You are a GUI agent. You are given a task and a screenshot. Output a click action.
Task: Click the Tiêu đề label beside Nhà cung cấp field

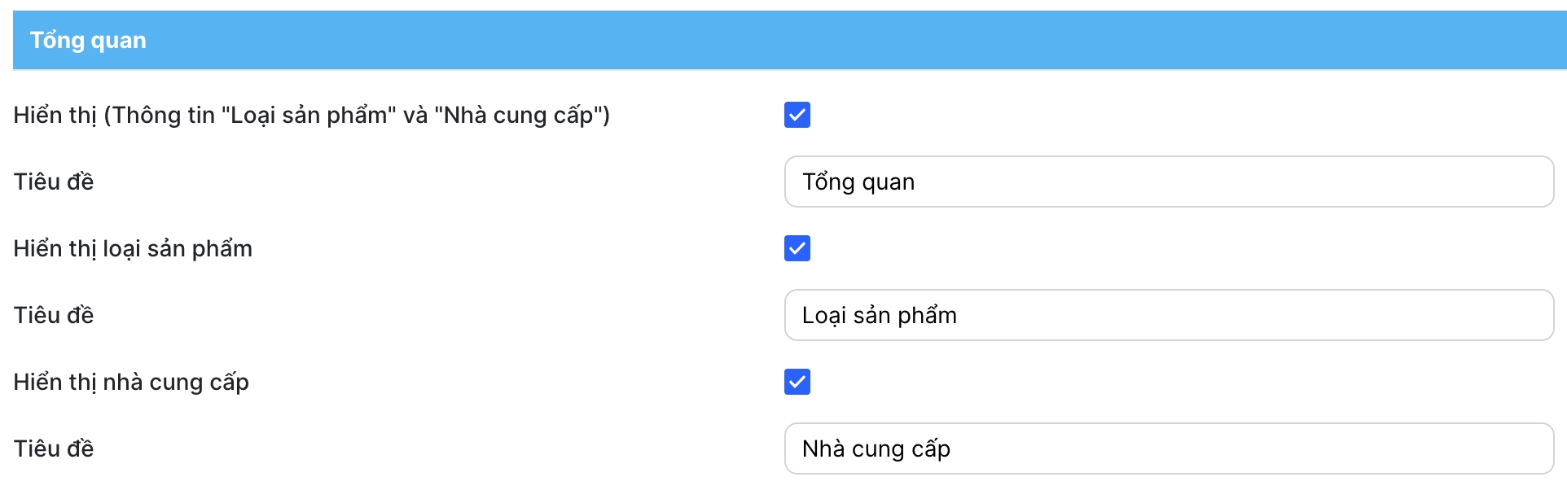[x=54, y=448]
